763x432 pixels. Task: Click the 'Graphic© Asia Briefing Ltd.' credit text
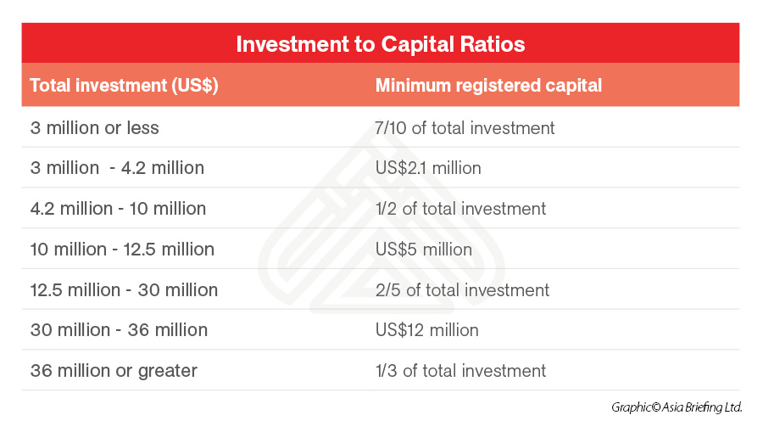click(677, 407)
